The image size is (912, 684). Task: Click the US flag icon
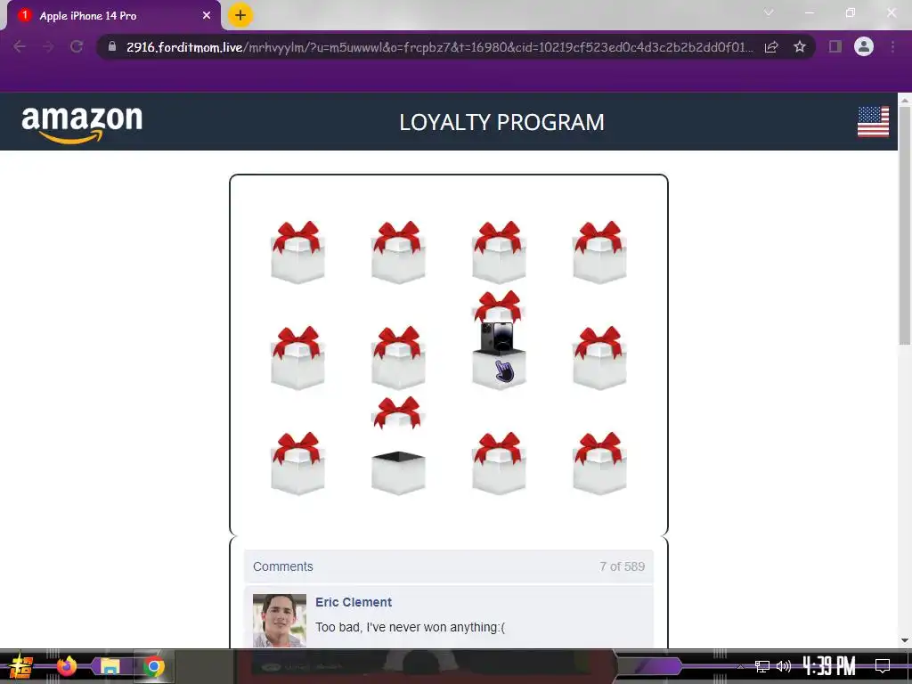[x=873, y=121]
